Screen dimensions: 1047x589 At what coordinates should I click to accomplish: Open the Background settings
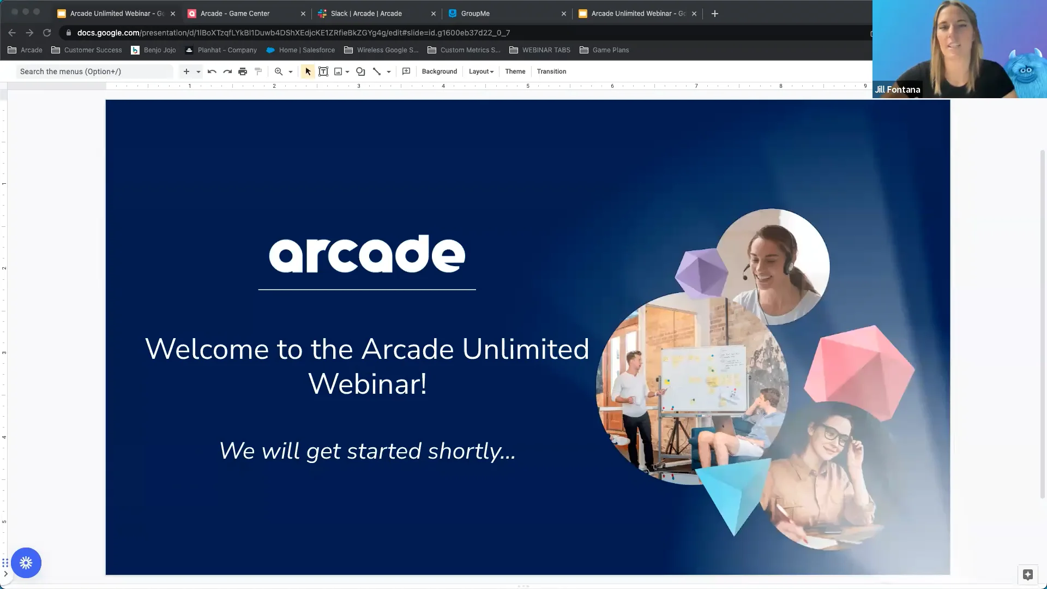[x=439, y=71]
